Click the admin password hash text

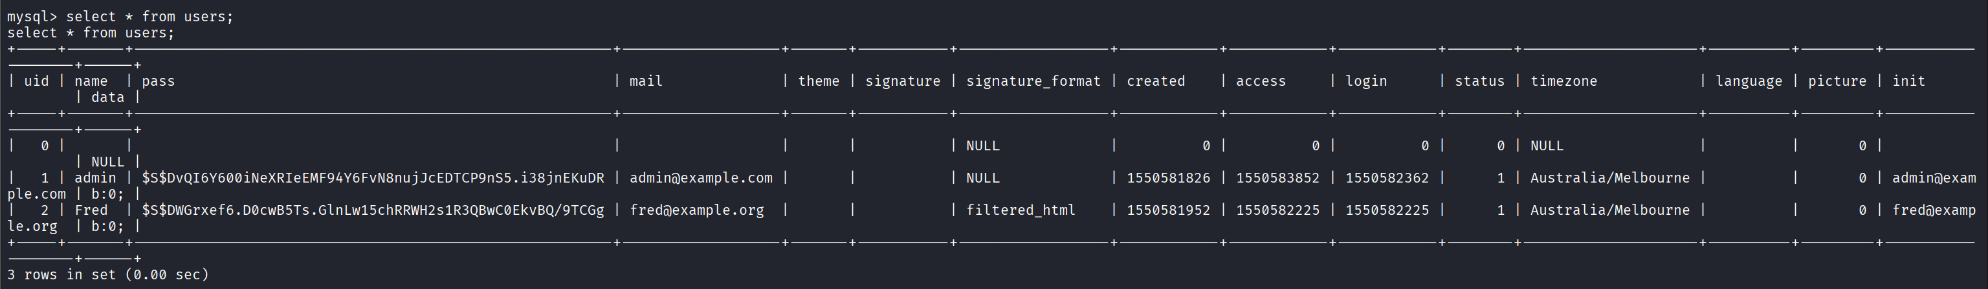(x=373, y=177)
